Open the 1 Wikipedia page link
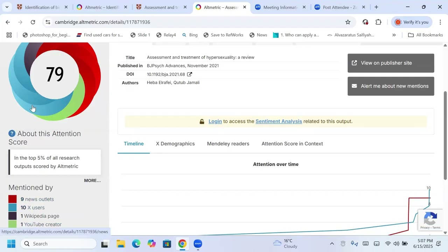 40,216
